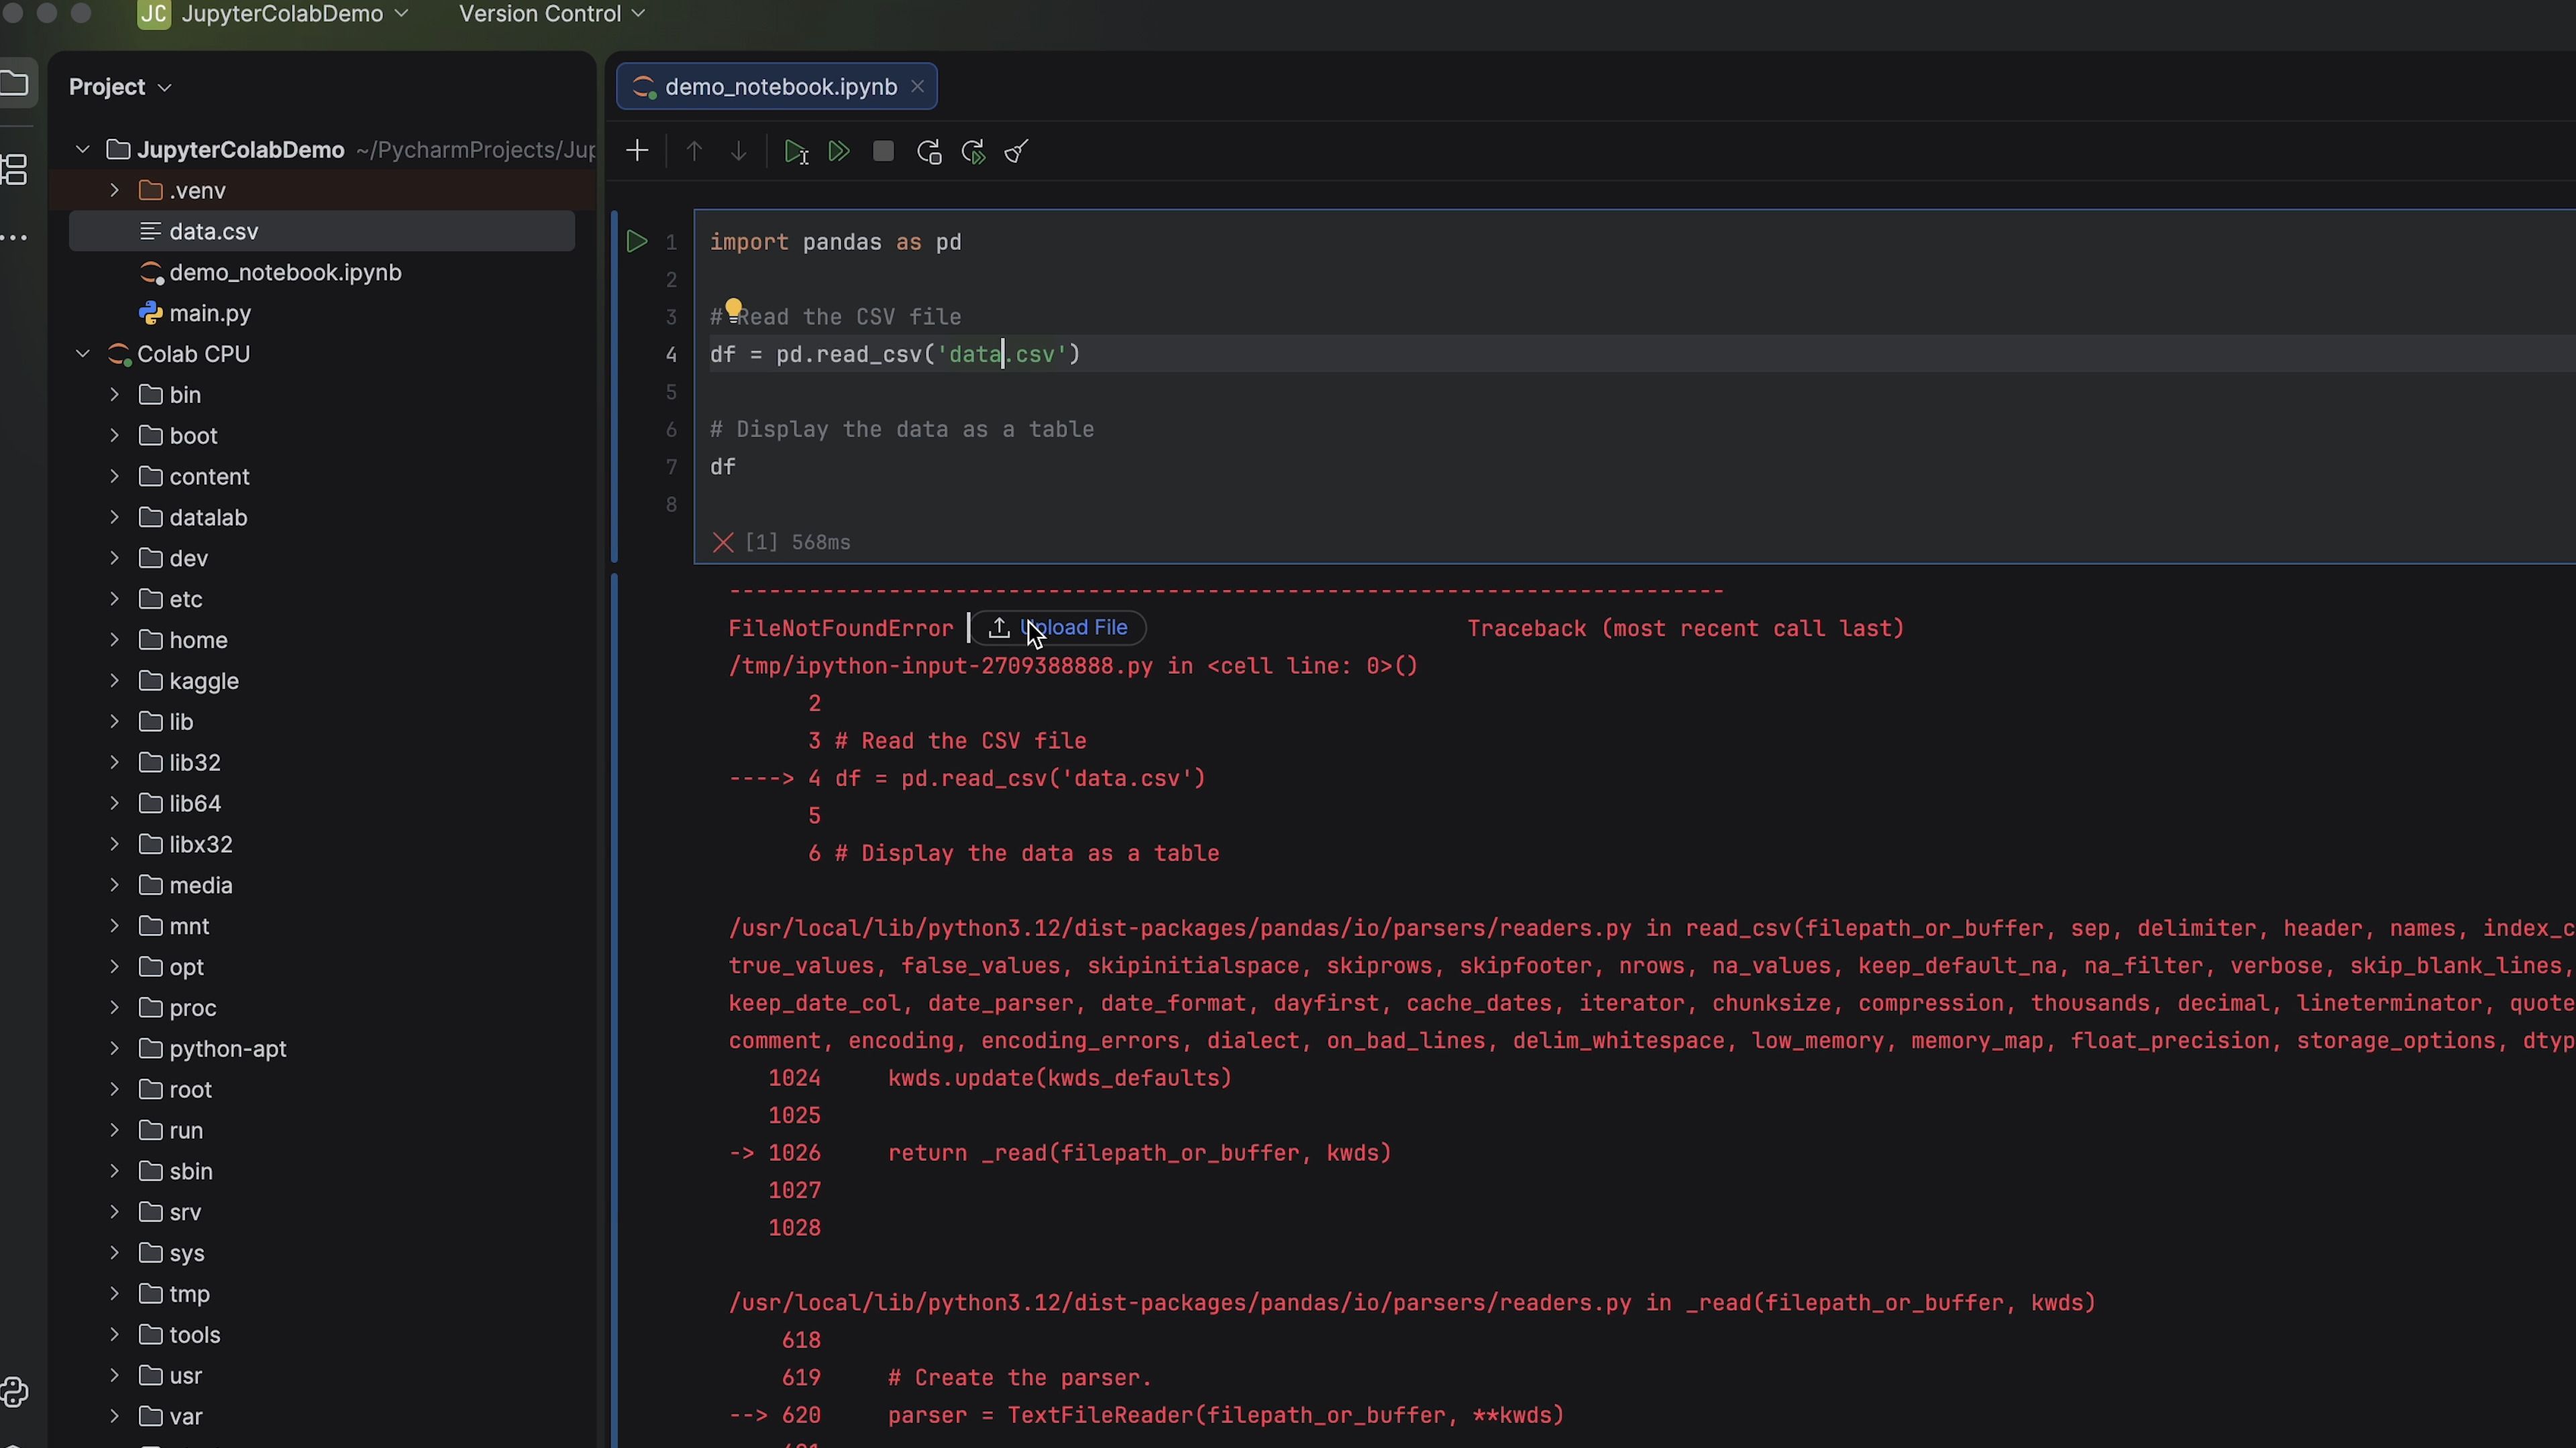This screenshot has width=2576, height=1448.
Task: Clear all outputs broom icon
Action: tap(1017, 152)
